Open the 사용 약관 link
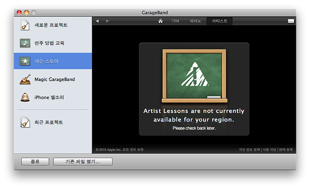Viewport: 310px width, 189px height. point(269,149)
